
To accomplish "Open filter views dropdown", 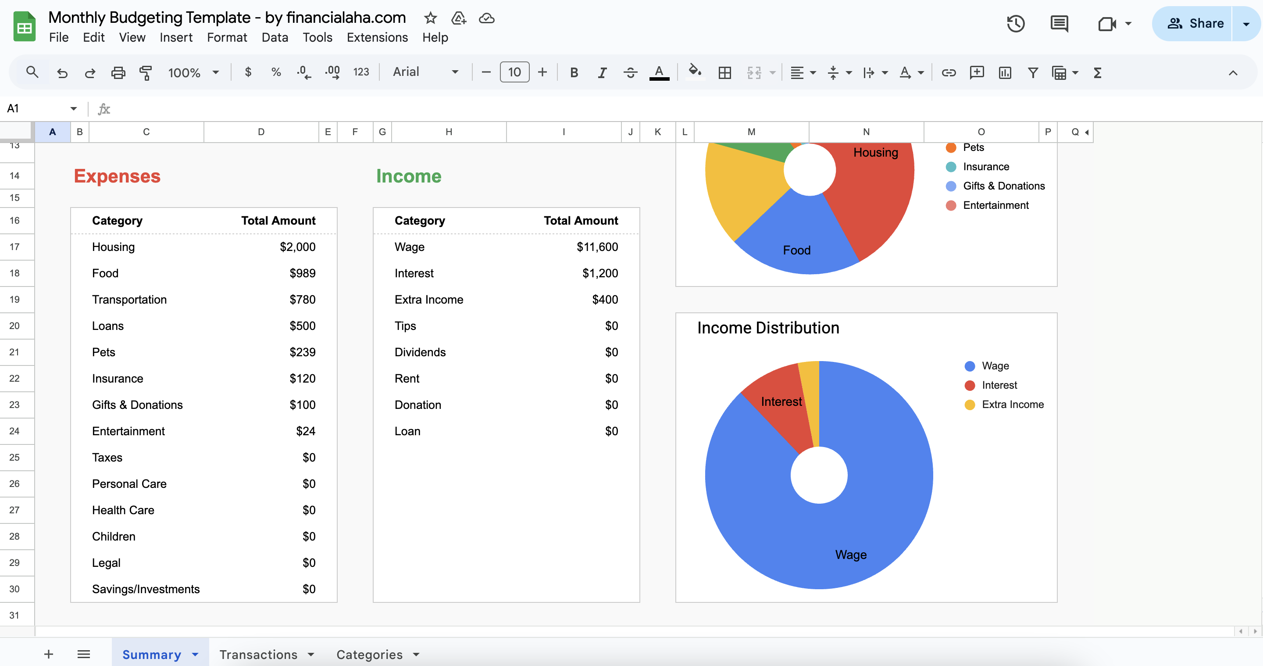I will pos(1065,72).
